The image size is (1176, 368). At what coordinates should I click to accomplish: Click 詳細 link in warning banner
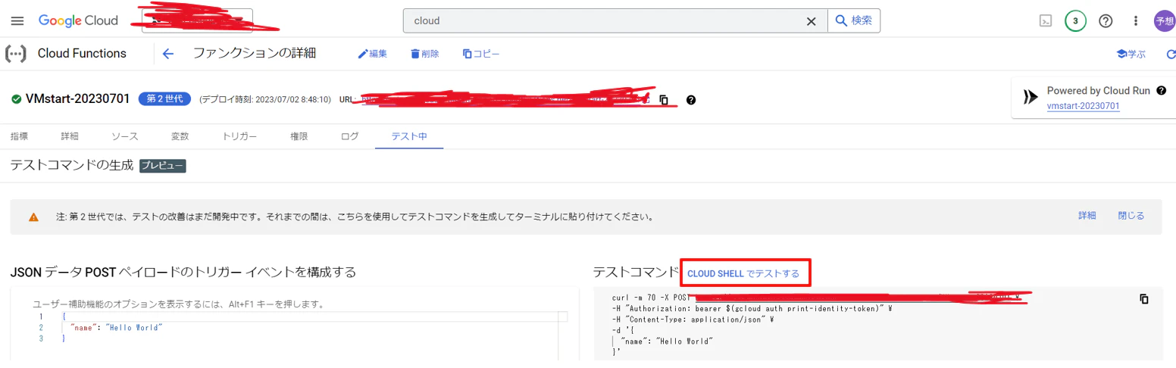click(1087, 216)
